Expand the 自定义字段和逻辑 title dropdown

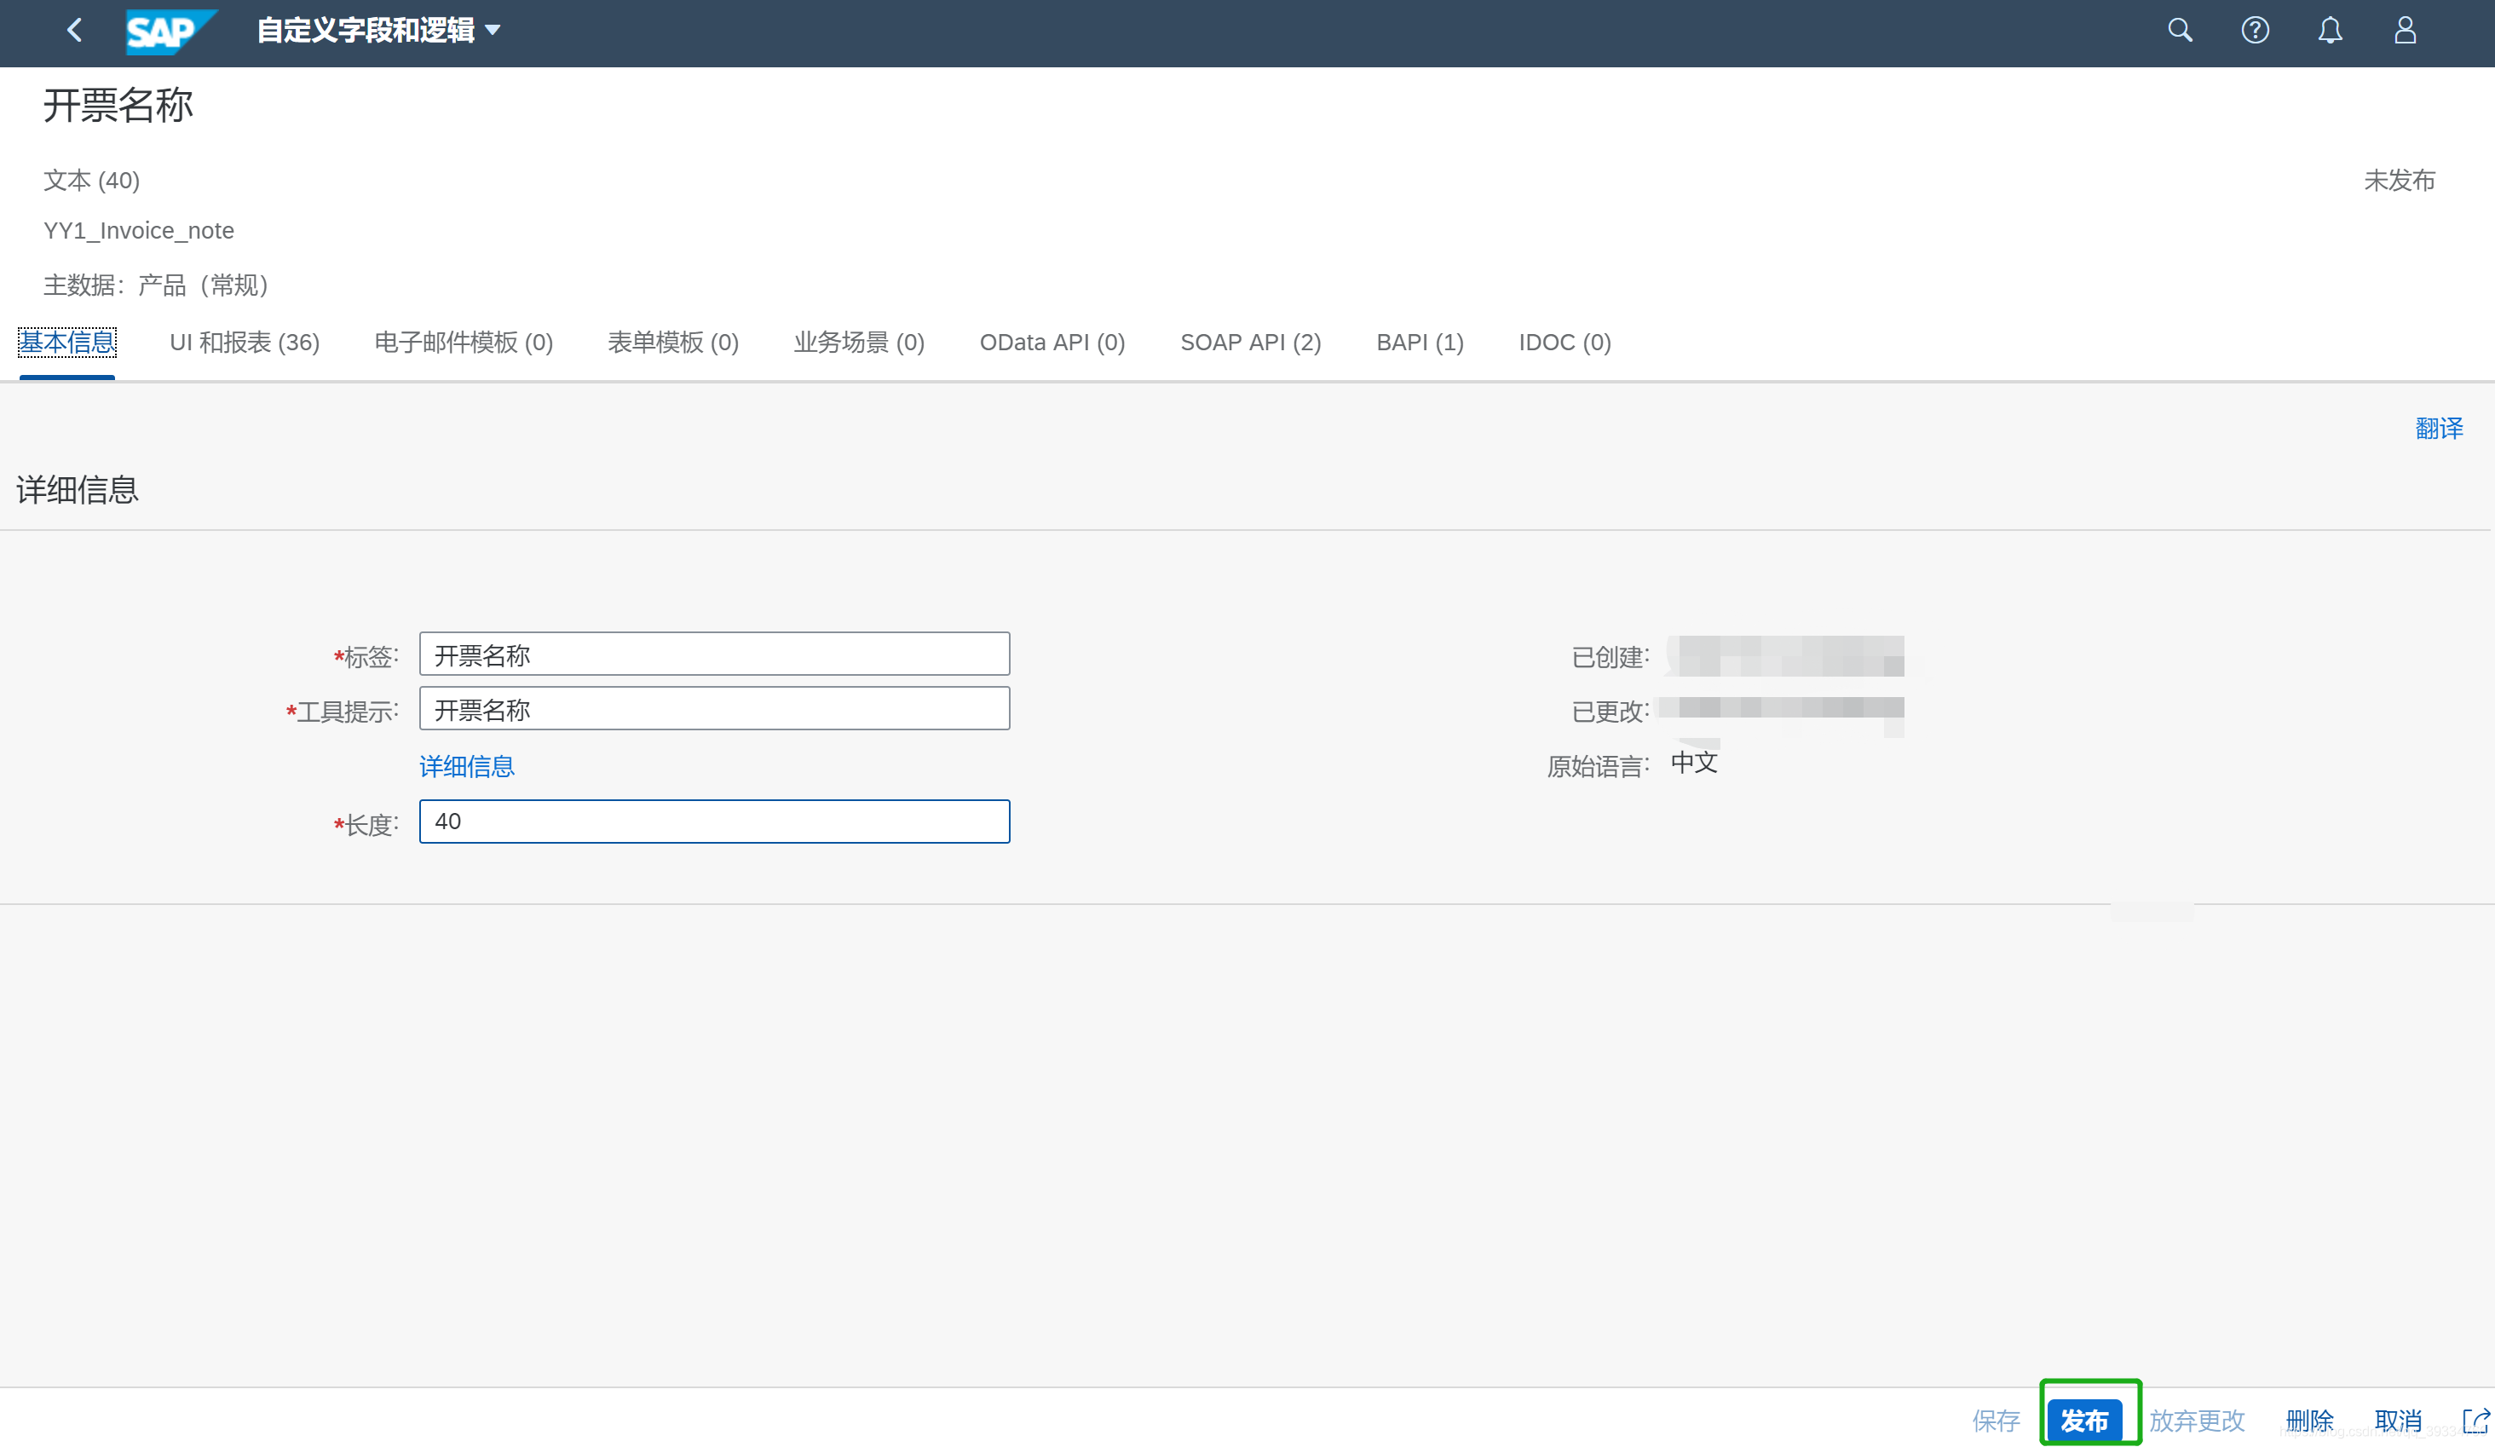[x=379, y=31]
